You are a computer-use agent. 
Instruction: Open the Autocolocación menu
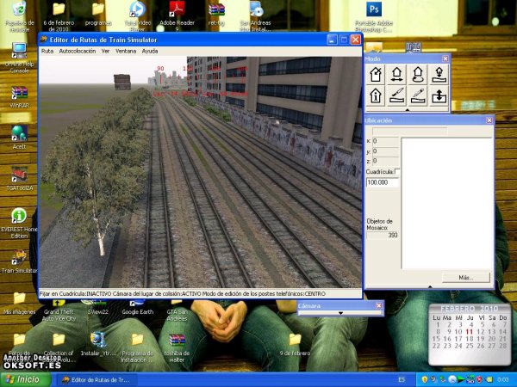[x=78, y=51]
